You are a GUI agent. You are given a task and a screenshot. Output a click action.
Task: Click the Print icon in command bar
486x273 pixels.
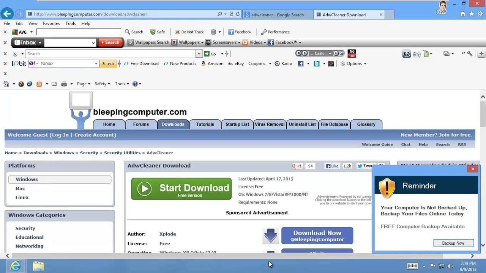(64, 84)
